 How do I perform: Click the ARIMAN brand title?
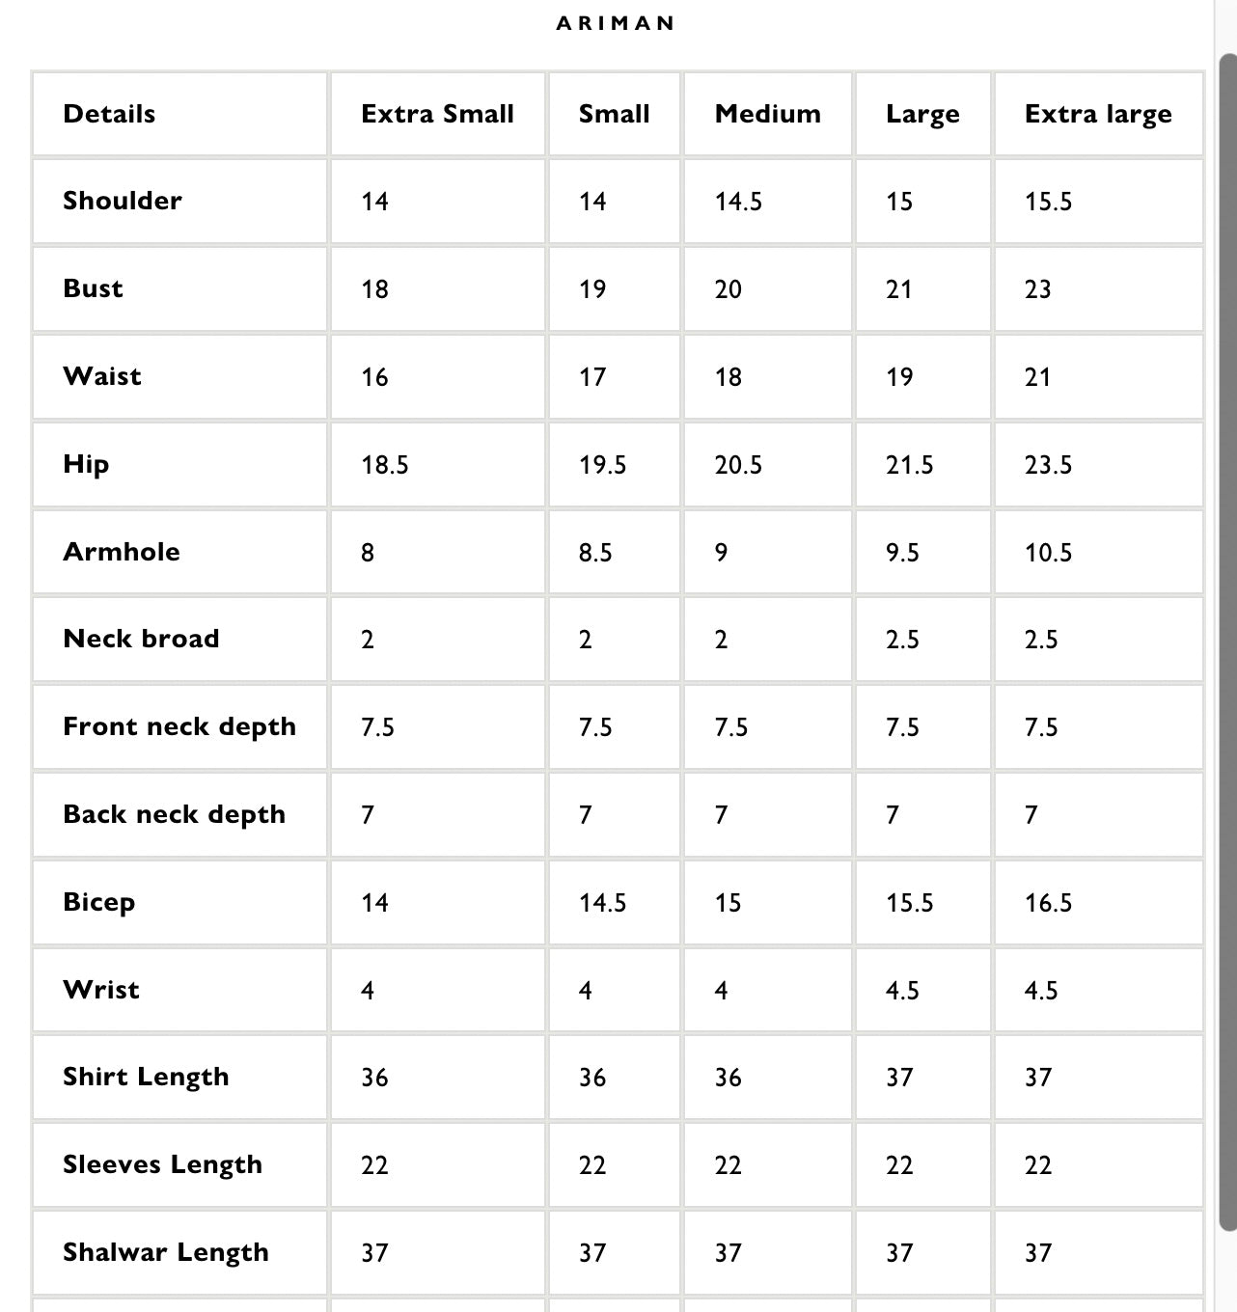coord(616,23)
